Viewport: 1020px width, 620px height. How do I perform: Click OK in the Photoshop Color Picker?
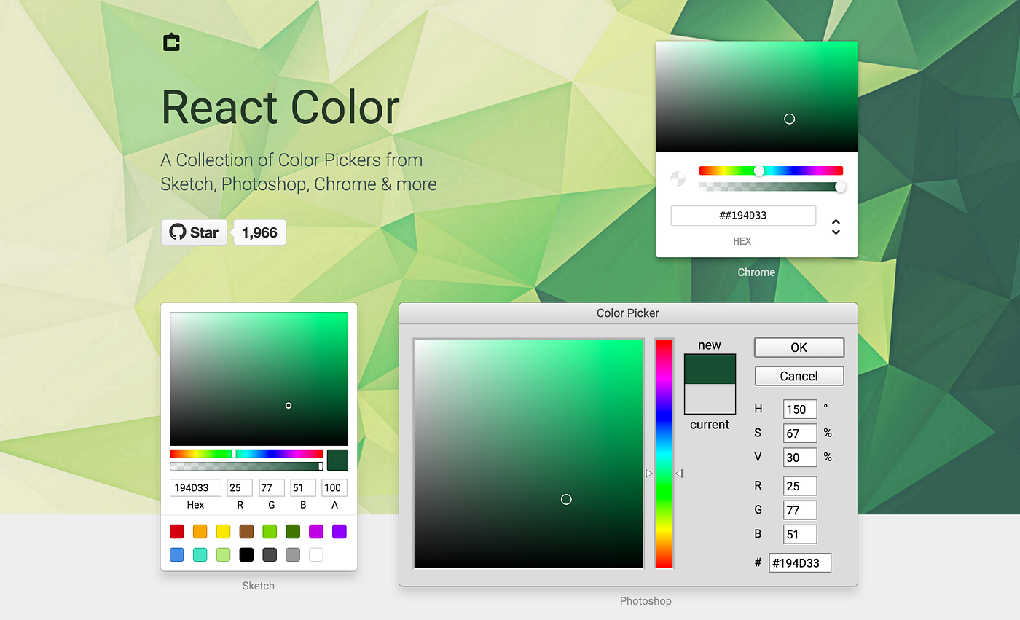[799, 348]
